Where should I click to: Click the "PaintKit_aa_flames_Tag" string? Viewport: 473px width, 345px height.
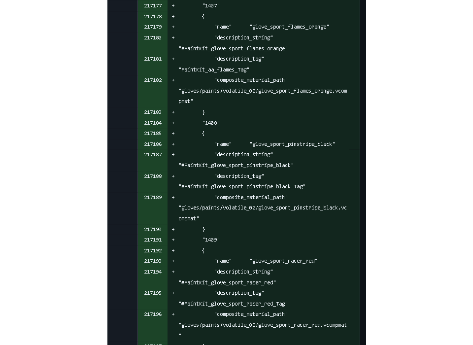click(x=214, y=70)
